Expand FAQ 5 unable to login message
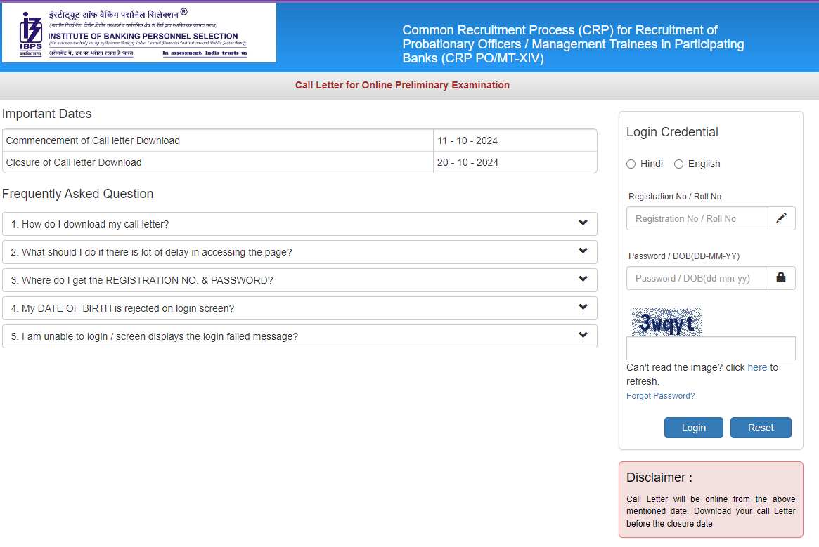 click(299, 336)
